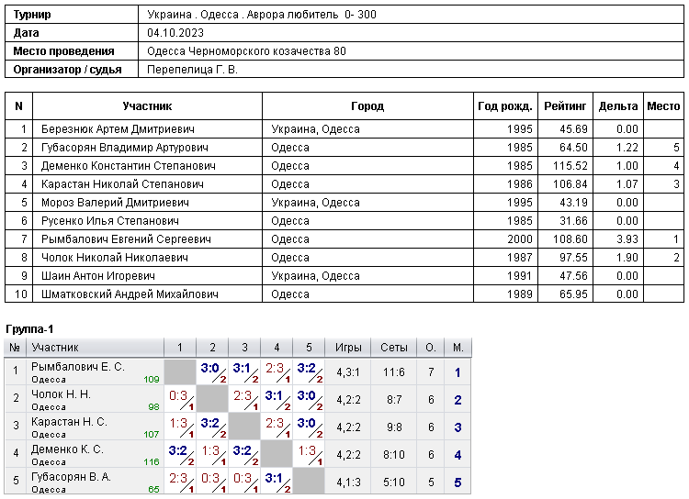Image resolution: width=689 pixels, height=499 pixels.
Task: Click Рымбалович's 3:0 score against player 2
Action: [212, 371]
